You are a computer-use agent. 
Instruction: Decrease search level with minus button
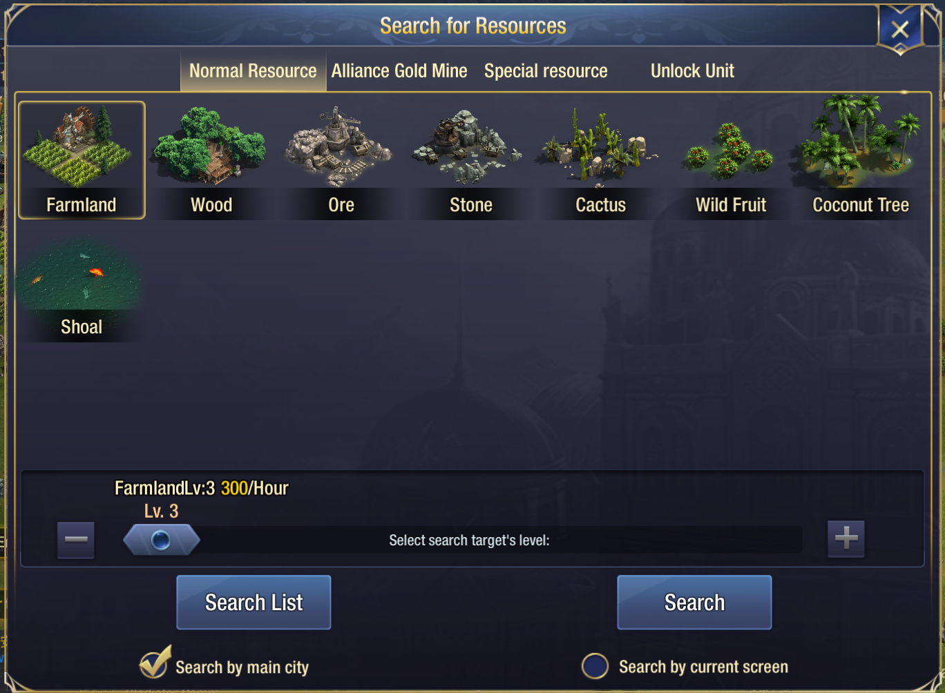coord(76,539)
